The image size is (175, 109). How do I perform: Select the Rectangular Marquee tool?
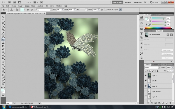pyautogui.click(x=3, y=20)
